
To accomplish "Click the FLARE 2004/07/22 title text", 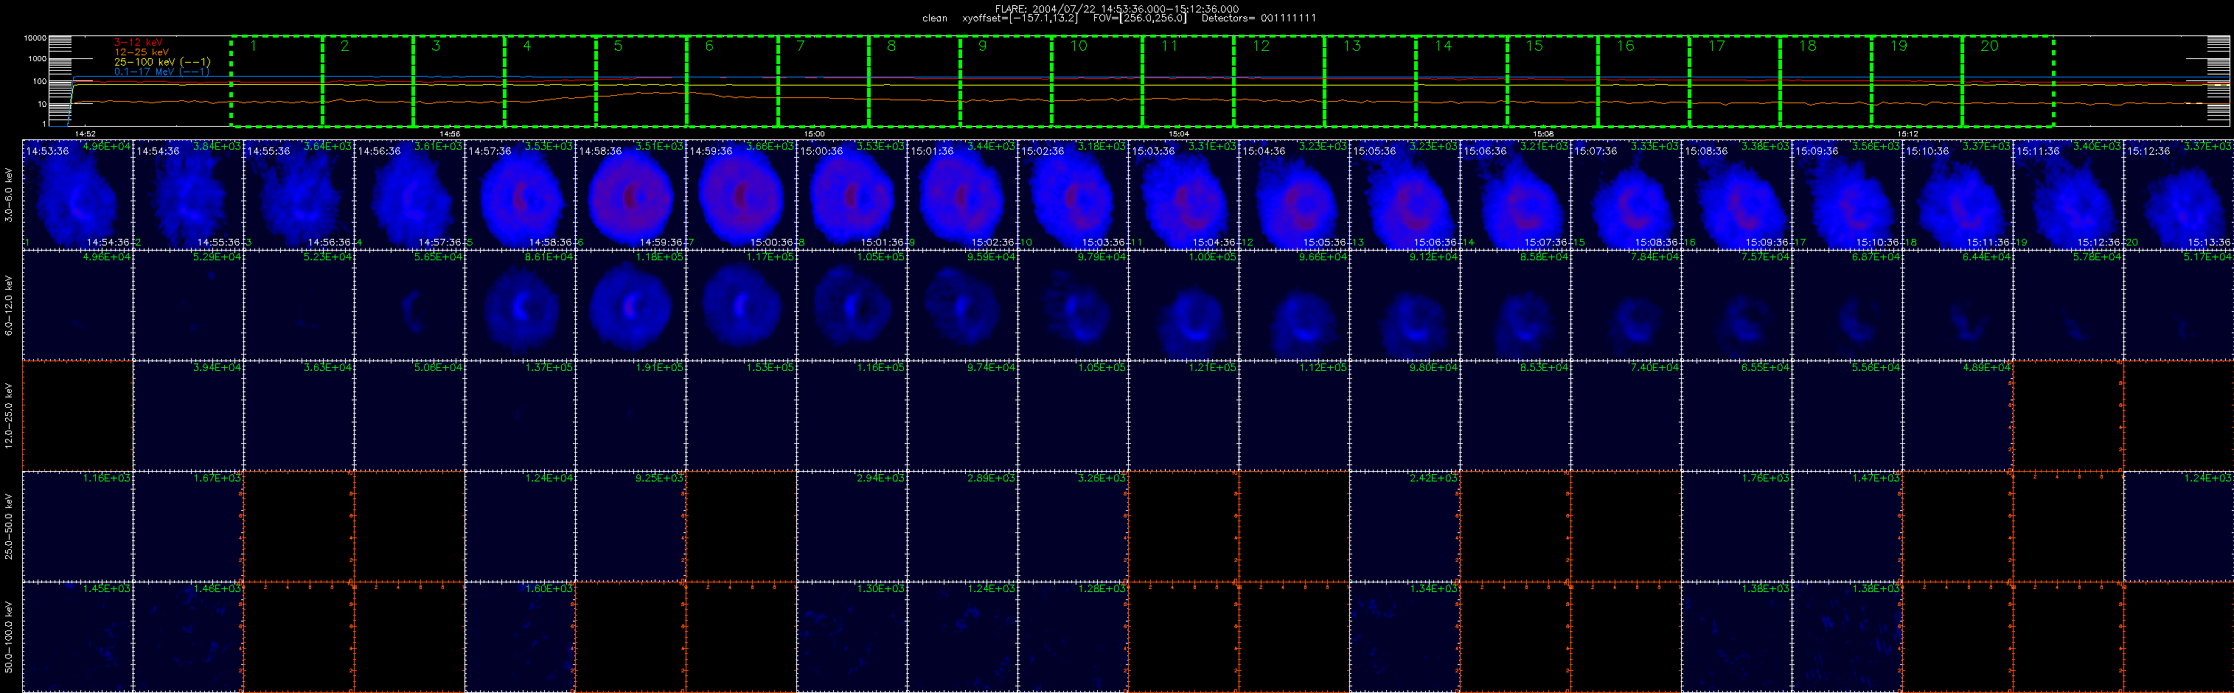I will [x=1117, y=9].
